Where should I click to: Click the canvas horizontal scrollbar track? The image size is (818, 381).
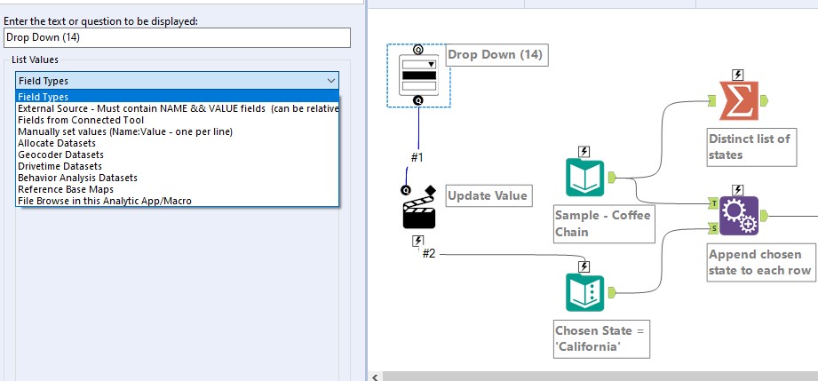(x=600, y=377)
